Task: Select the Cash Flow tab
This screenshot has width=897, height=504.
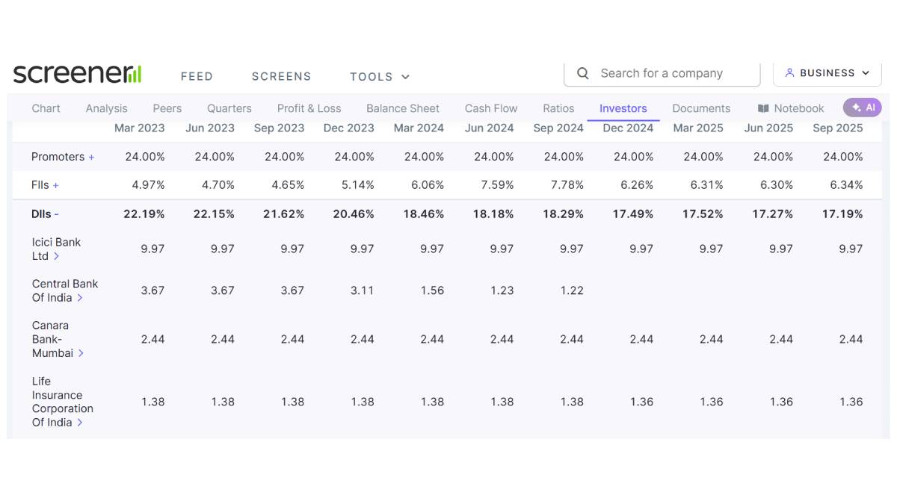Action: click(x=490, y=108)
